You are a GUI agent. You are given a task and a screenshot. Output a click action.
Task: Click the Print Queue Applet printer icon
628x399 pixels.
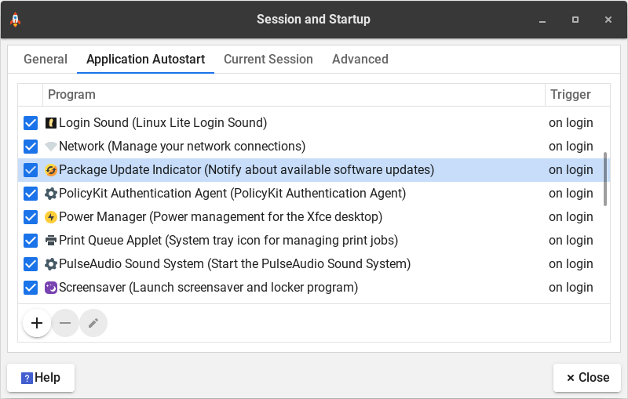tap(51, 241)
